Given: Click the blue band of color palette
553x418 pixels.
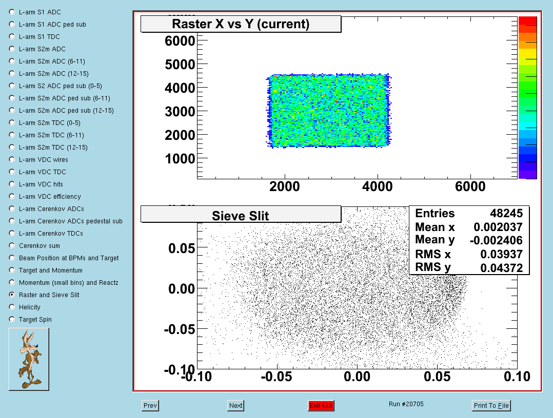Looking at the screenshot, I should 527,158.
